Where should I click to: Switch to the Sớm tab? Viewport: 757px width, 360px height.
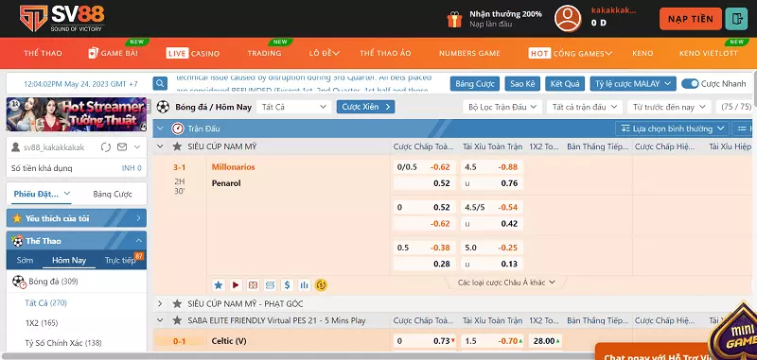pyautogui.click(x=25, y=260)
